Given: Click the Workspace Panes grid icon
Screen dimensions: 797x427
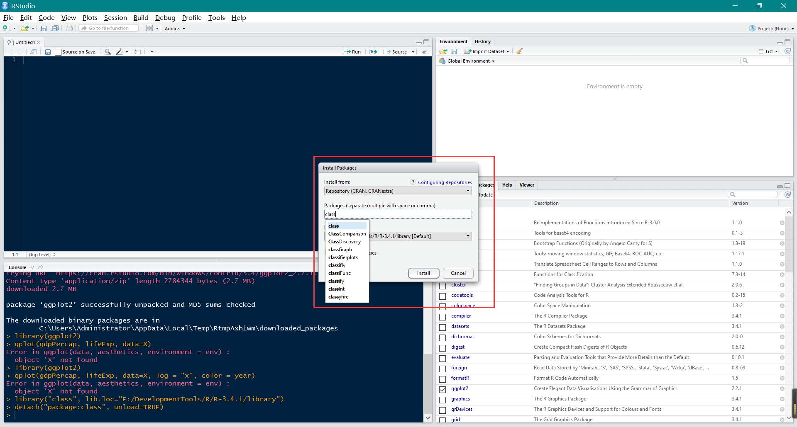Looking at the screenshot, I should coord(149,28).
